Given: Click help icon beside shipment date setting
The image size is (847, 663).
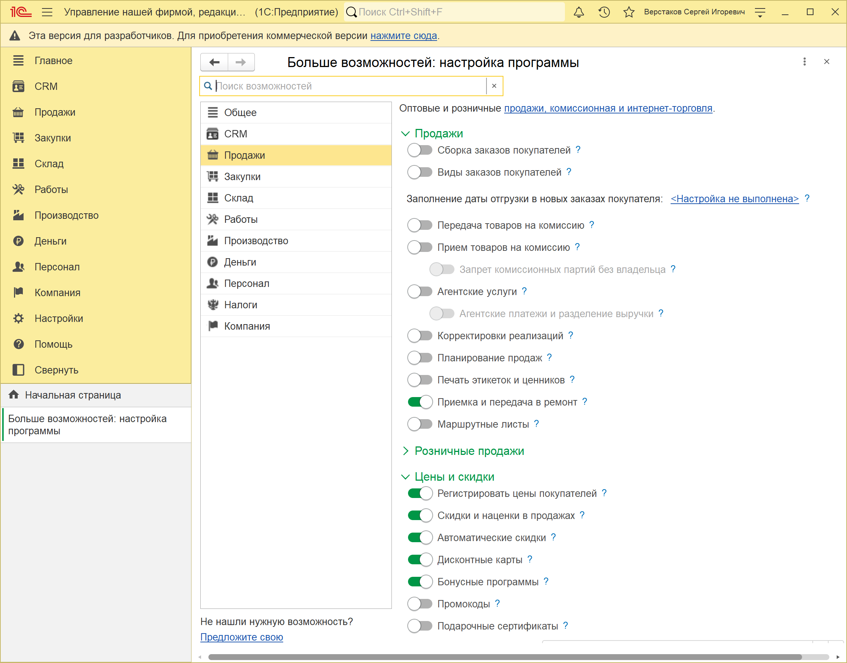Looking at the screenshot, I should coord(806,199).
